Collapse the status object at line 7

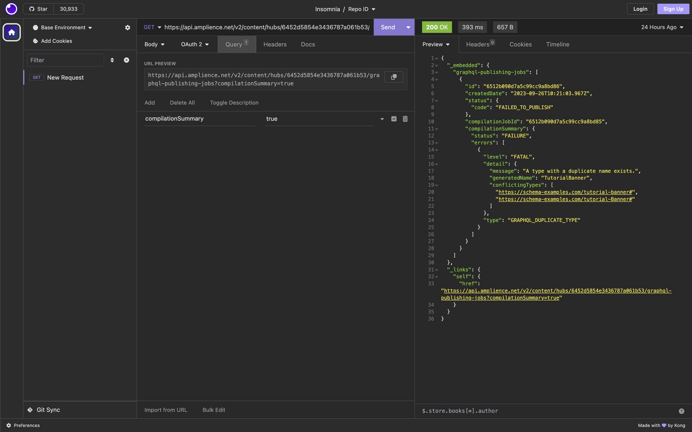(x=437, y=101)
